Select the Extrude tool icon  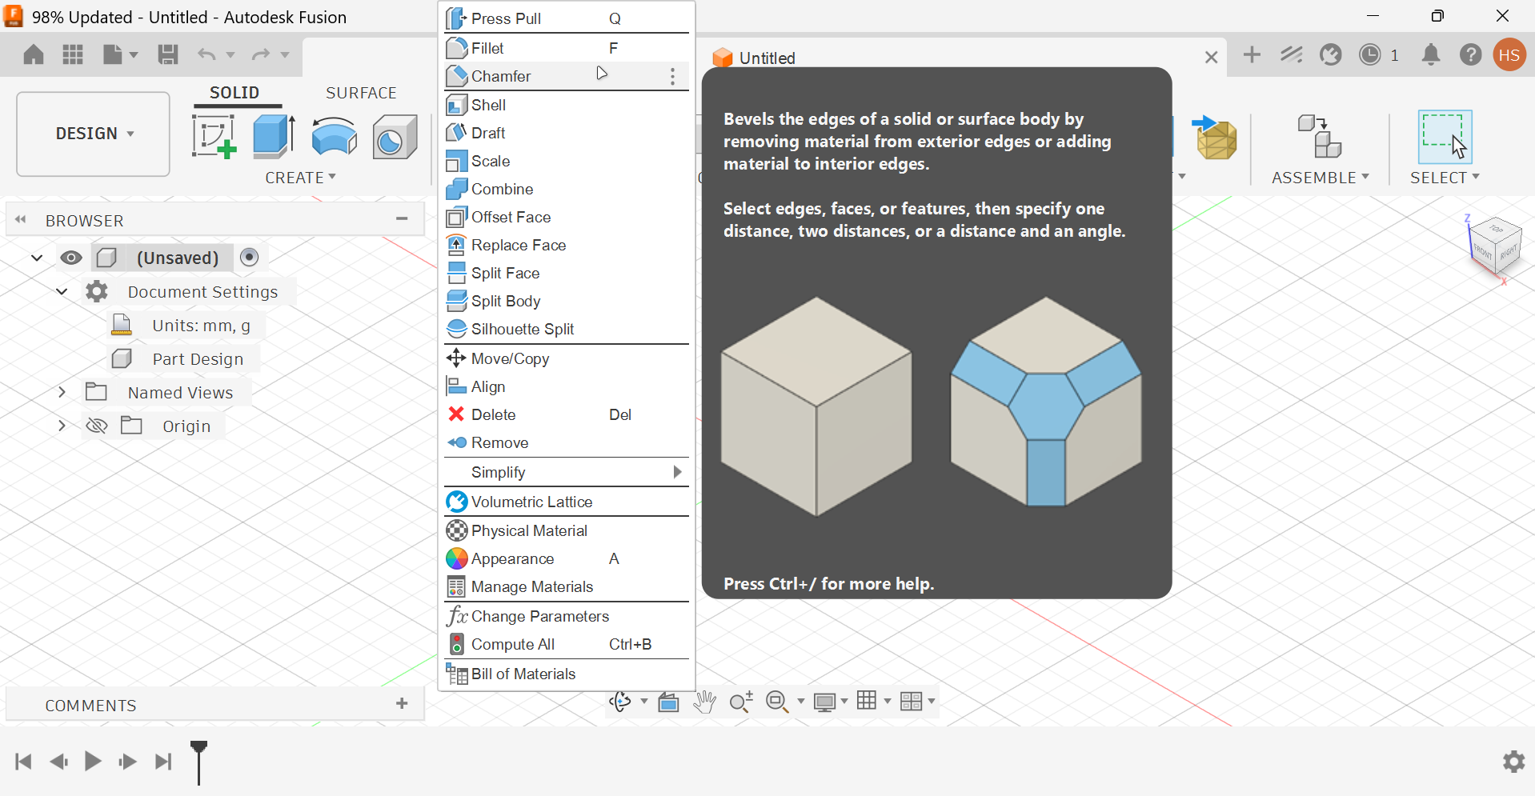pos(275,136)
